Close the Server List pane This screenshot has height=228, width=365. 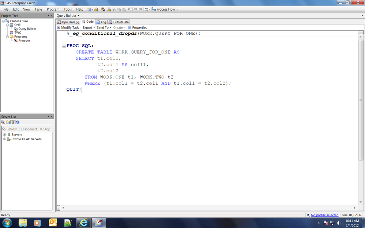52,117
